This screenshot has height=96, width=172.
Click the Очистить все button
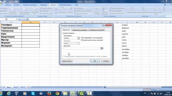pyautogui.click(x=67, y=61)
